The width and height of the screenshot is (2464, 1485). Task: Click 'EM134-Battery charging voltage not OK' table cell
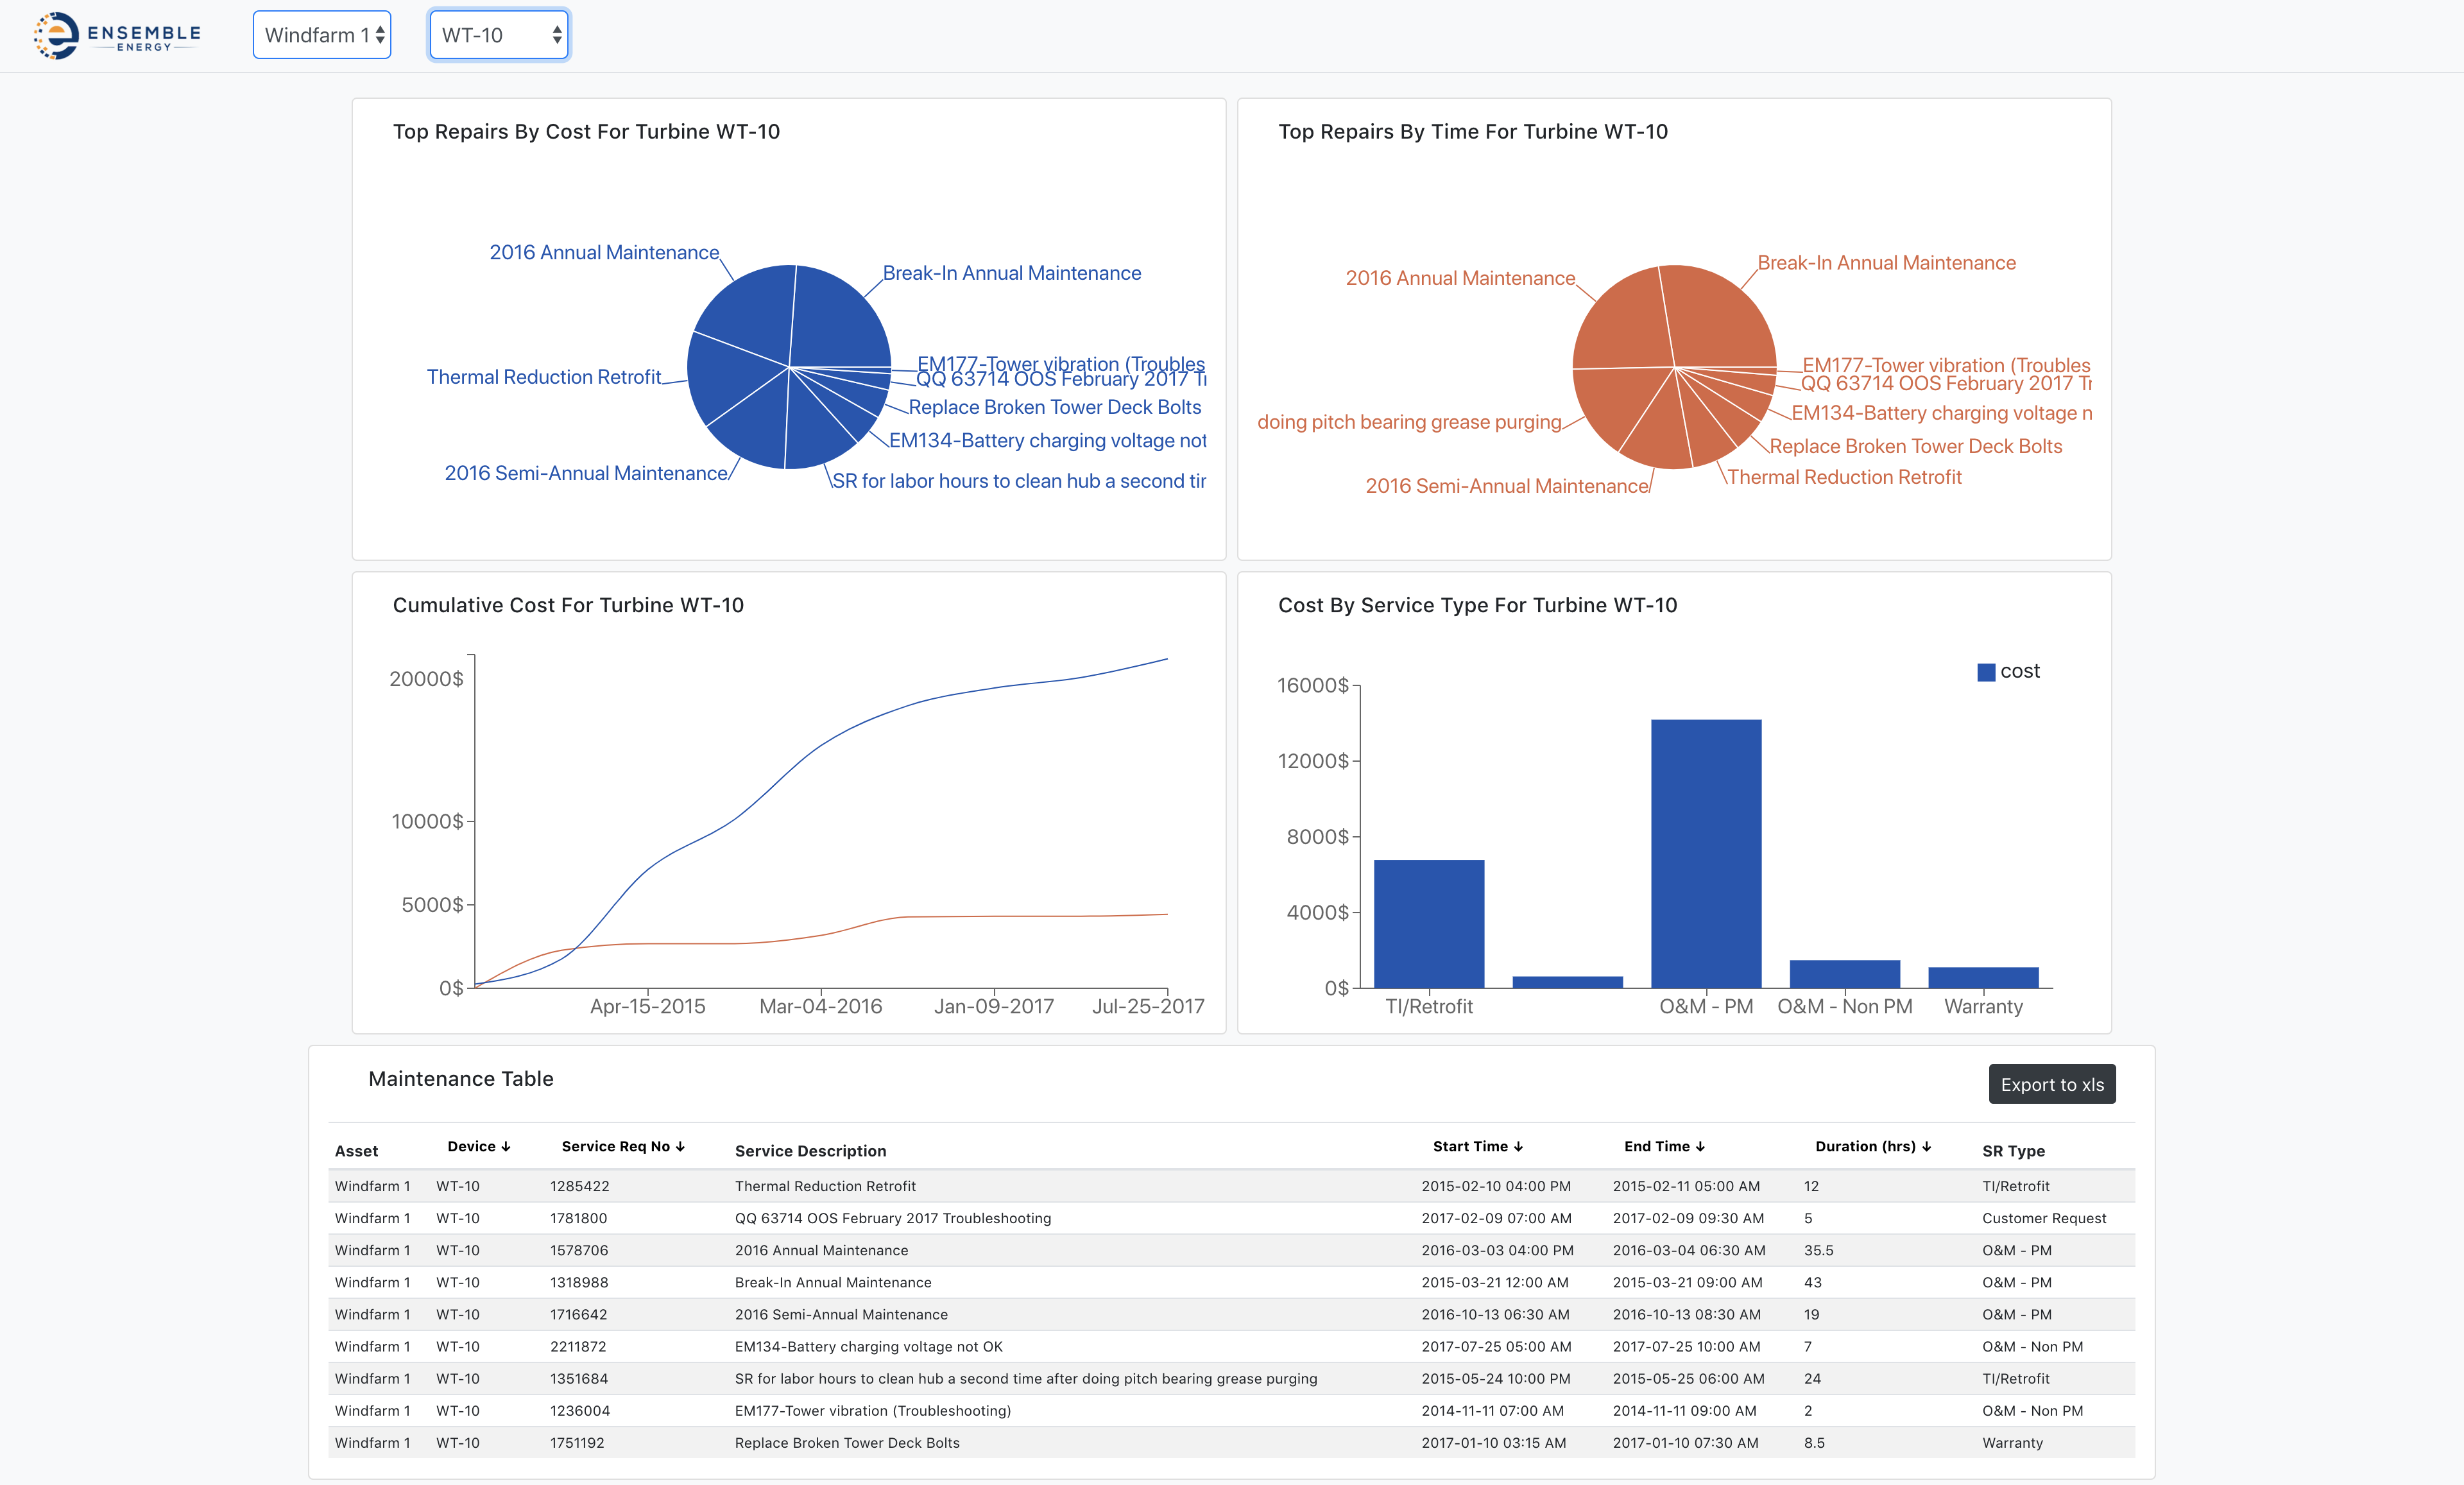tap(868, 1346)
